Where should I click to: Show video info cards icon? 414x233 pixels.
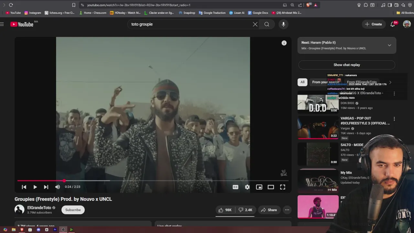[x=284, y=43]
